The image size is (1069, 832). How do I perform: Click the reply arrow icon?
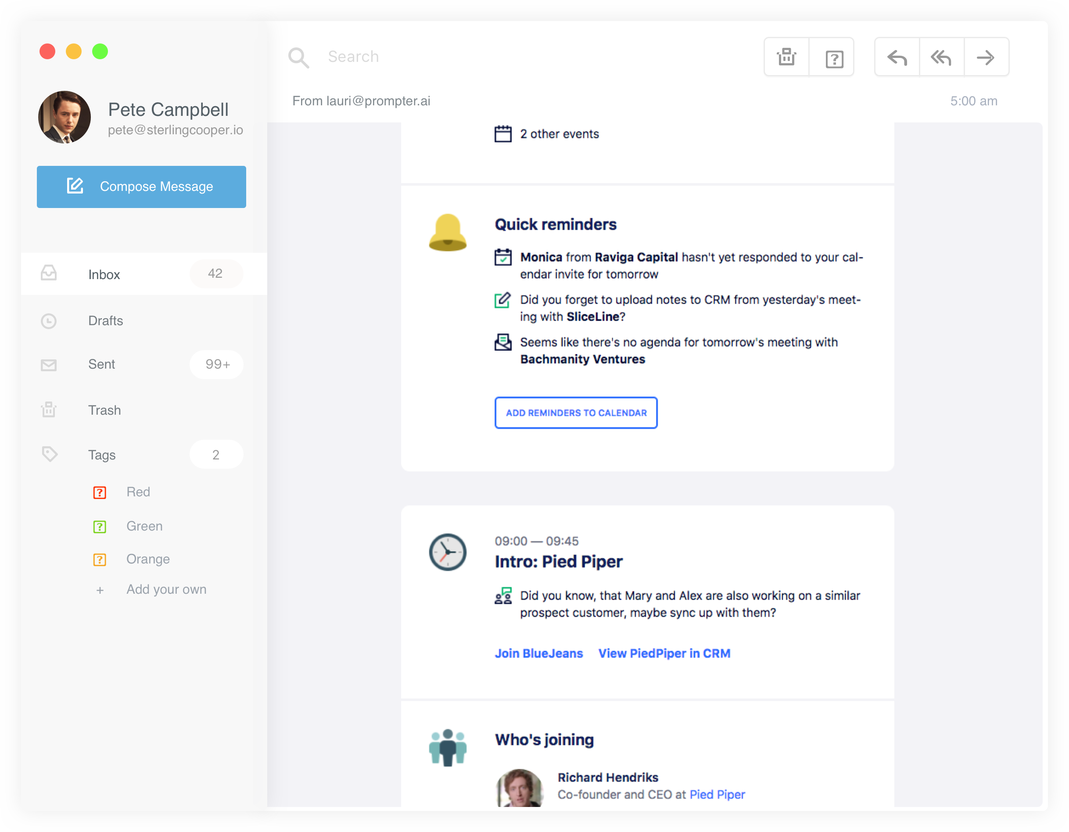tap(897, 58)
